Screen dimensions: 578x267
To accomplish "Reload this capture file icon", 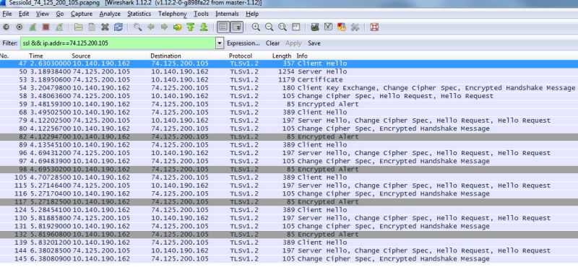I will tap(118, 27).
